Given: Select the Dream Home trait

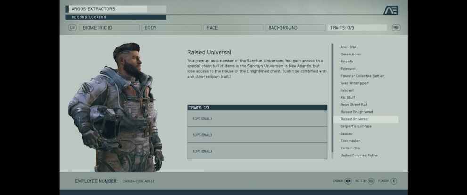Looking at the screenshot, I should 351,54.
